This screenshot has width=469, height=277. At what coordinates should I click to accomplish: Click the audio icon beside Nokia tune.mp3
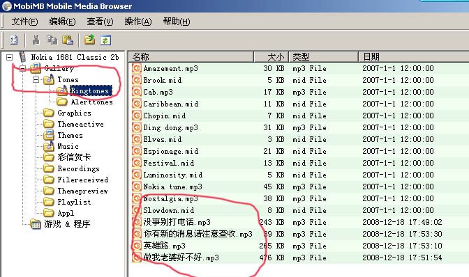click(137, 187)
